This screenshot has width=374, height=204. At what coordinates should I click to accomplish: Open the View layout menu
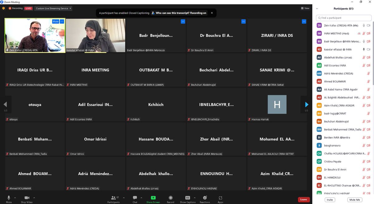pos(305,8)
